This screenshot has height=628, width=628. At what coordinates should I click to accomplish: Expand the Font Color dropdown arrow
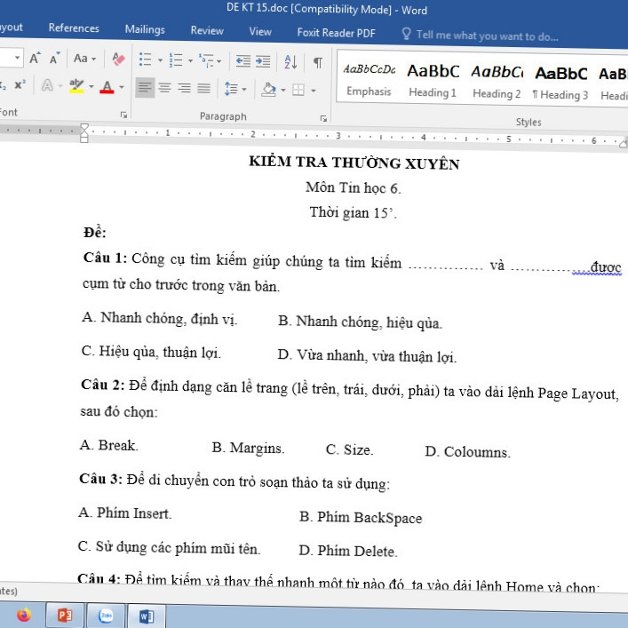(x=122, y=87)
